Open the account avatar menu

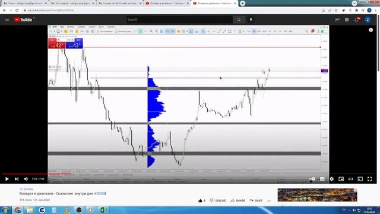click(x=368, y=20)
